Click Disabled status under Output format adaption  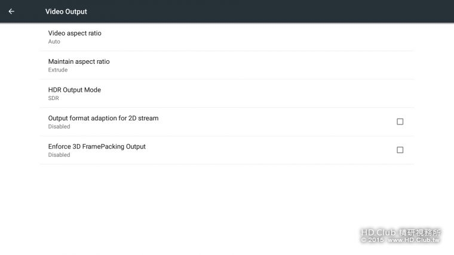(59, 126)
